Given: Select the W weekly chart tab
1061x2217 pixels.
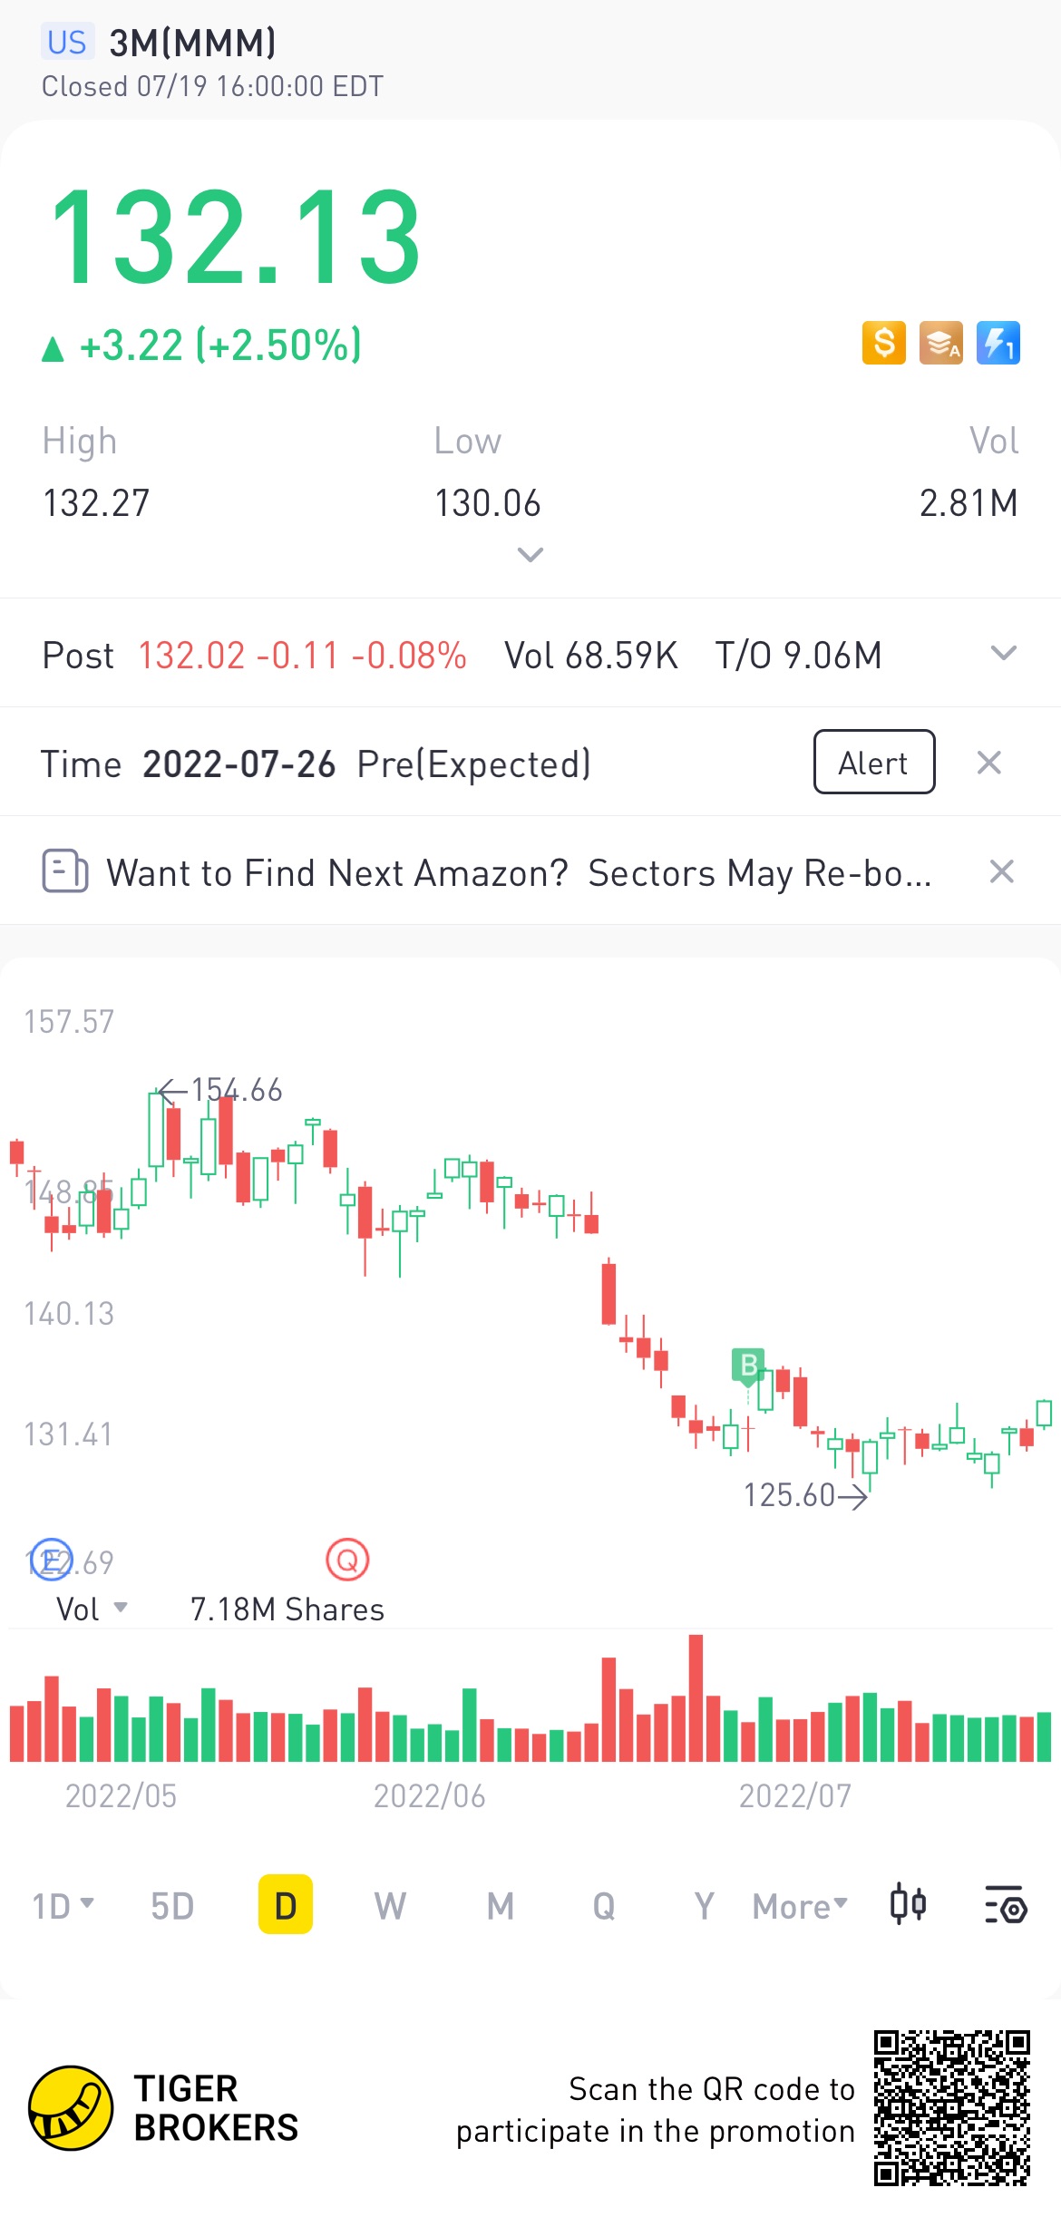Looking at the screenshot, I should [390, 1905].
